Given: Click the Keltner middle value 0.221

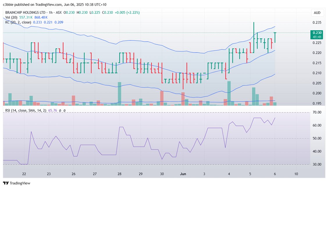Looking at the screenshot, I should pyautogui.click(x=48, y=22).
